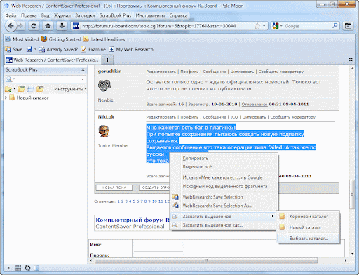Click the toolbar button right of search box
The height and width of the screenshot is (275, 359).
tap(348, 26)
